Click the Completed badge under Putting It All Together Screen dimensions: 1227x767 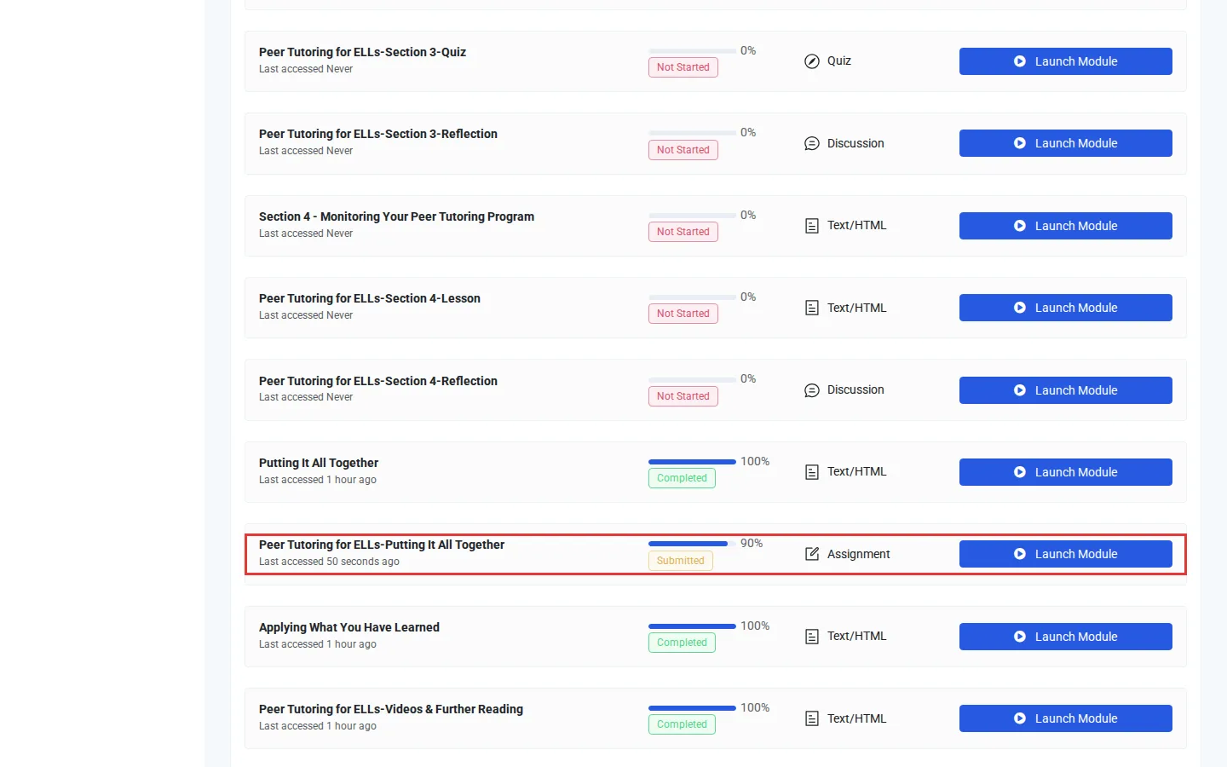tap(682, 478)
